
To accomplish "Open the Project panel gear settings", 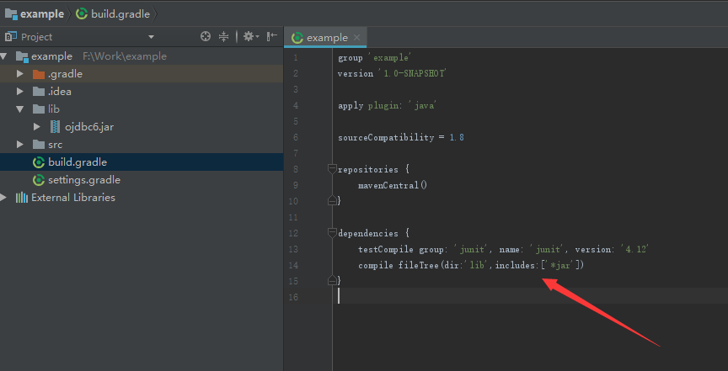I will point(249,36).
